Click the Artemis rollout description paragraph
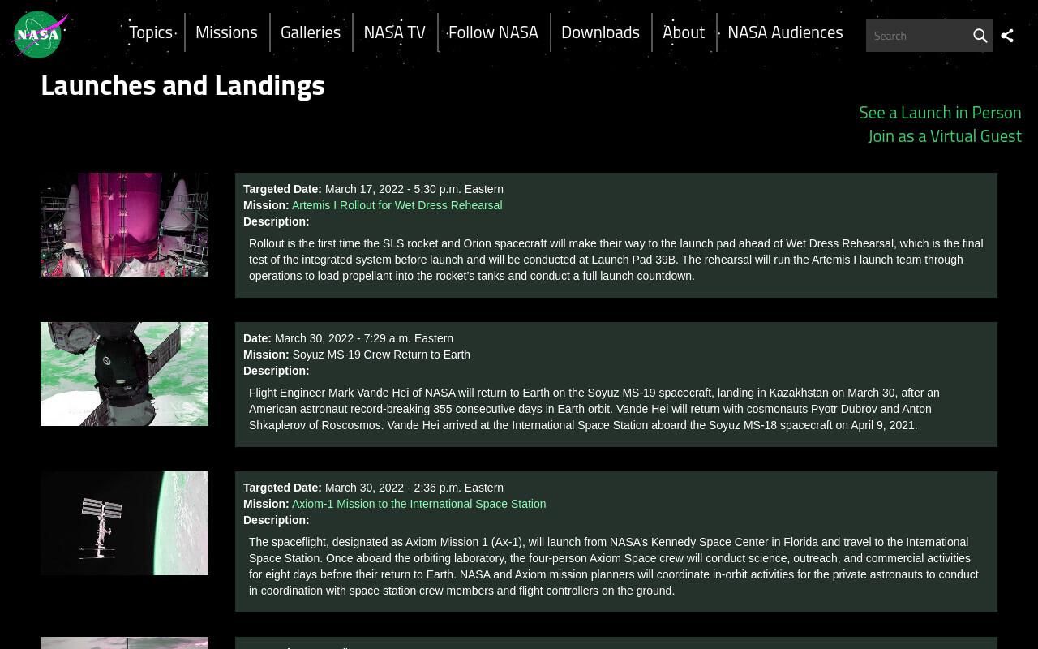This screenshot has width=1038, height=649. click(x=616, y=260)
